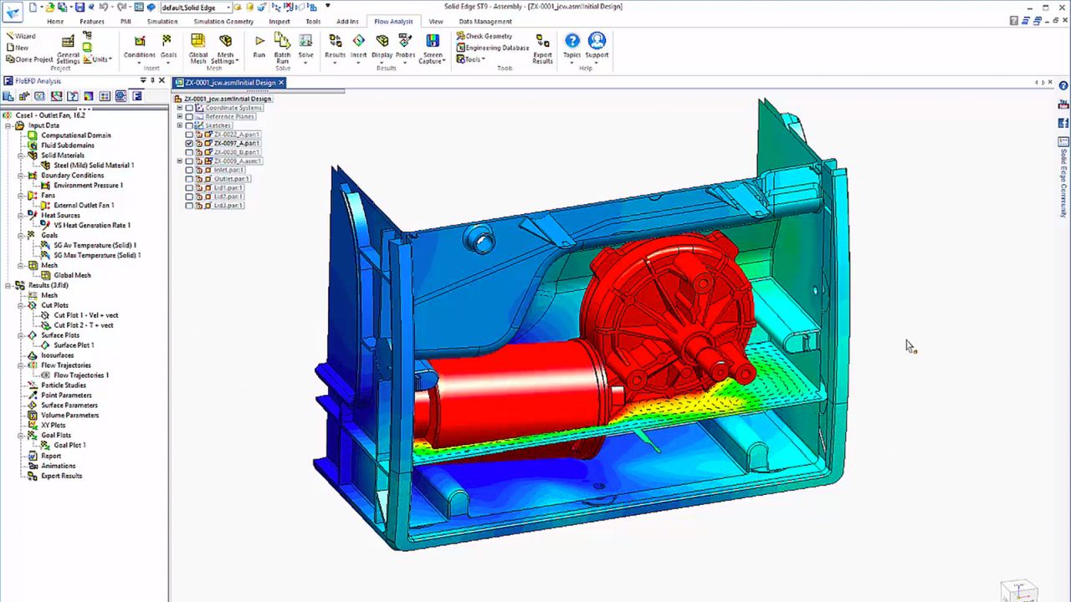Uncheck the ZX-0097_A.par:1 part checkbox
Image resolution: width=1071 pixels, height=602 pixels.
(x=189, y=144)
